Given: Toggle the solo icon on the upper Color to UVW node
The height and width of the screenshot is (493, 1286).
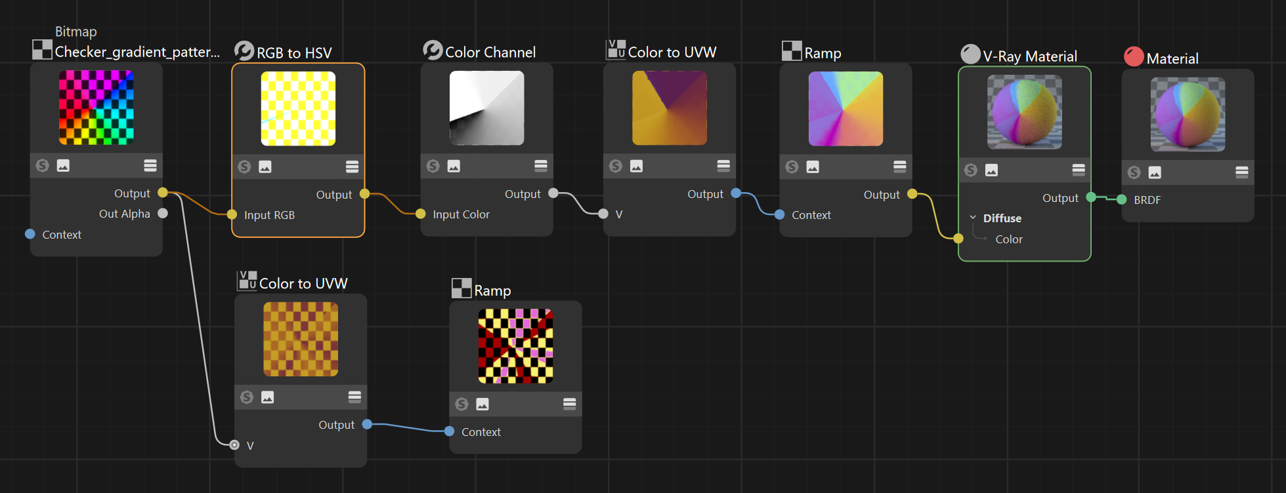Looking at the screenshot, I should coord(616,167).
